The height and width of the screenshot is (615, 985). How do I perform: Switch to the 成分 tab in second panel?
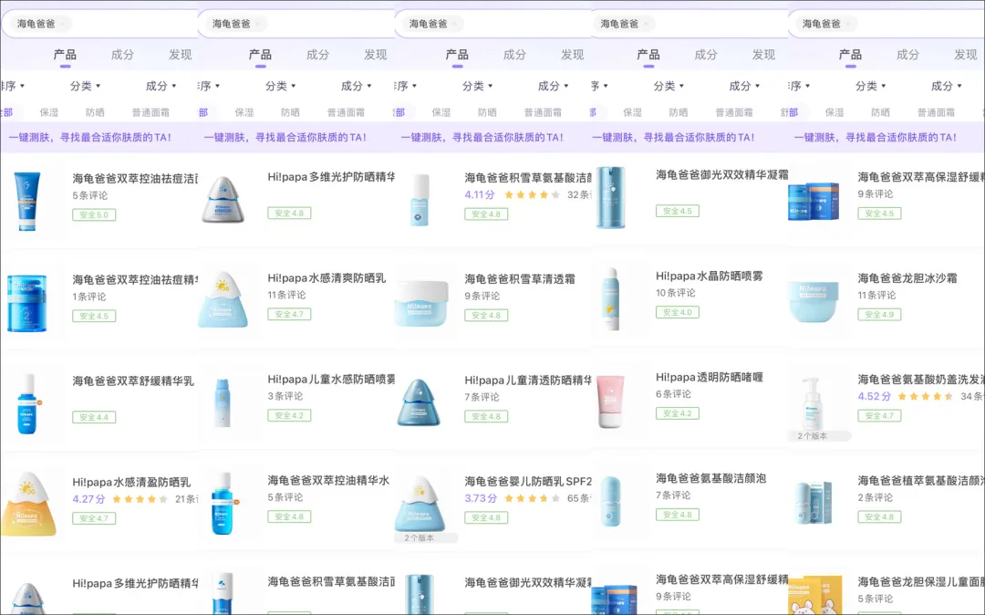(317, 55)
